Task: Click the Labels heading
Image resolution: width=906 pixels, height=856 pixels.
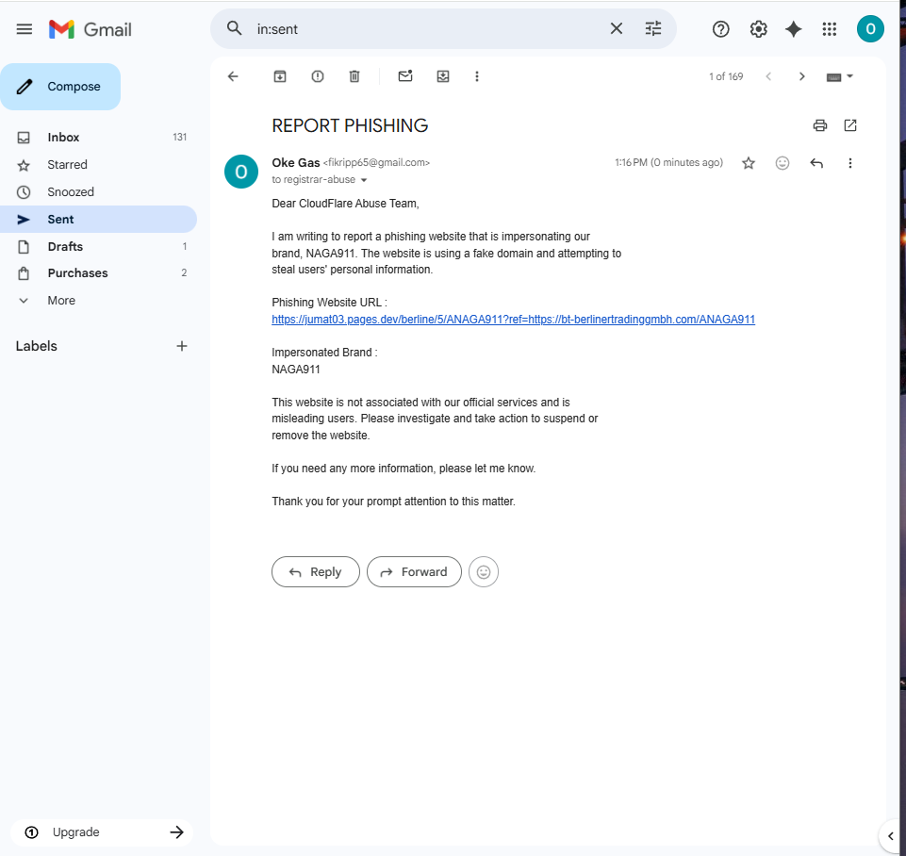Action: pos(37,346)
